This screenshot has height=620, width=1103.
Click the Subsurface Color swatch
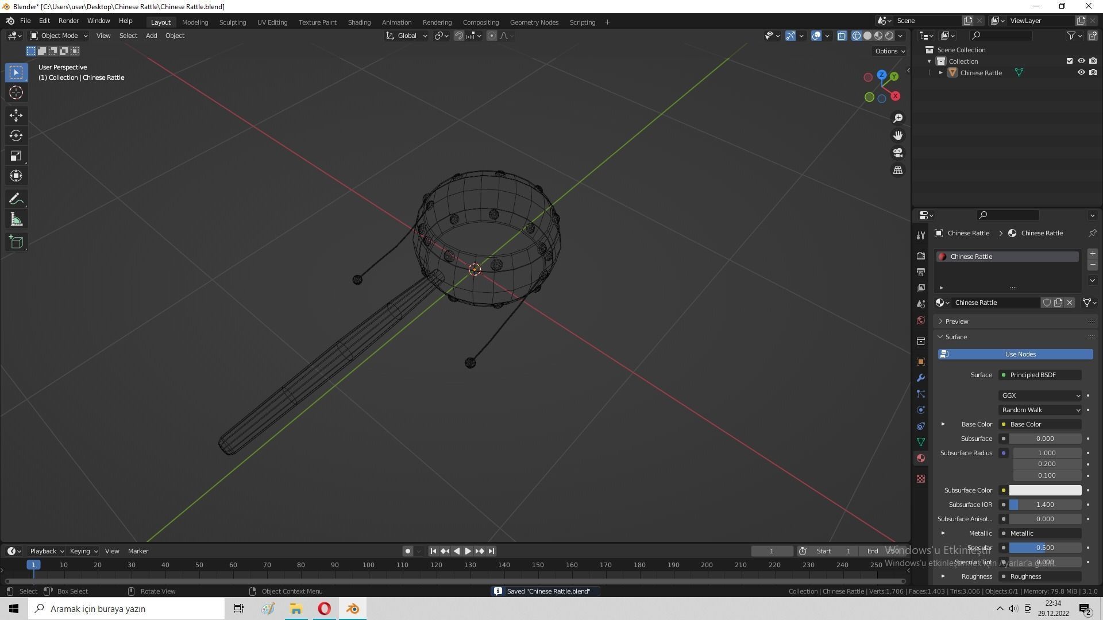pyautogui.click(x=1044, y=490)
